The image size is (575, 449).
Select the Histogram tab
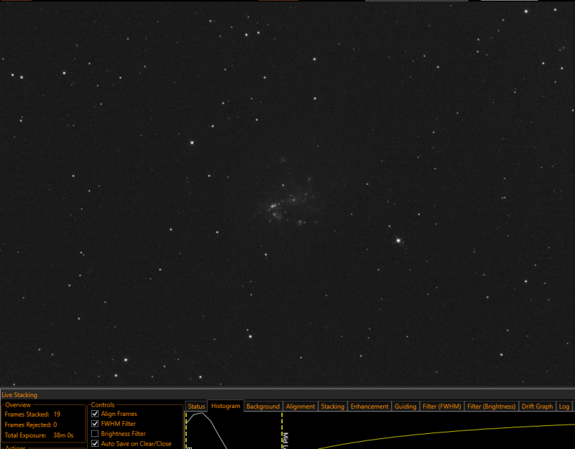[226, 406]
